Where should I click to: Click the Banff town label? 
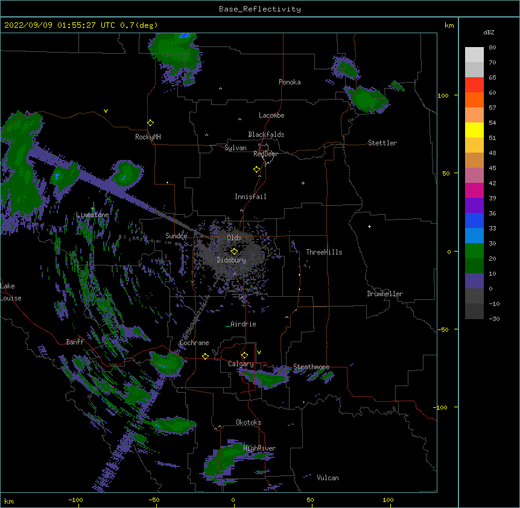pyautogui.click(x=75, y=342)
